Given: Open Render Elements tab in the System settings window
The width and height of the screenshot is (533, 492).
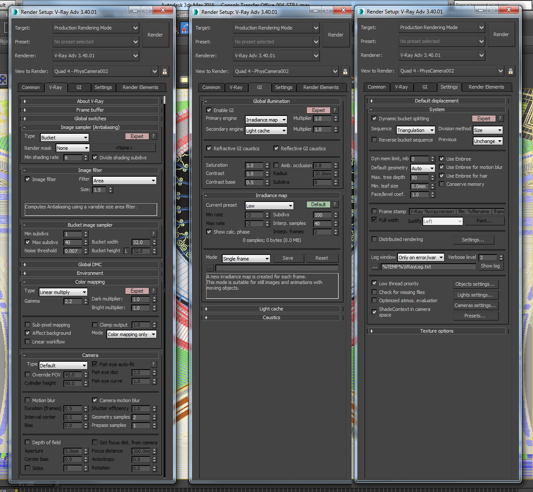Looking at the screenshot, I should [486, 87].
